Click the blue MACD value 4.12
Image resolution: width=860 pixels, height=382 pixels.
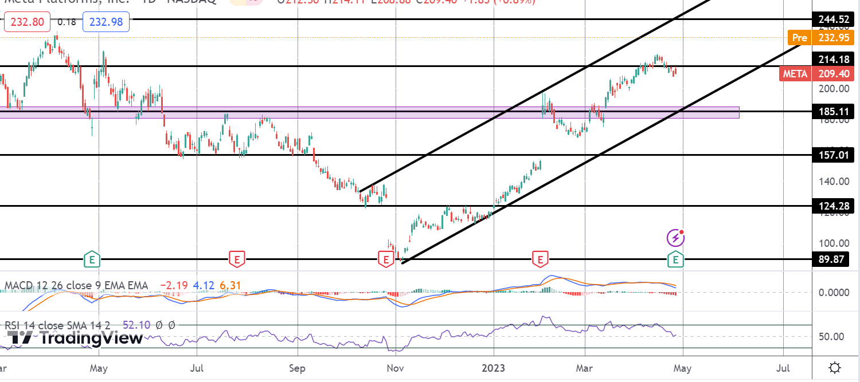tap(204, 285)
